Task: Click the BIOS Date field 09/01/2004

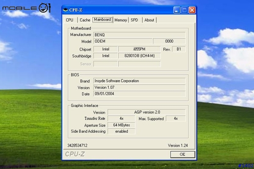Action: pos(139,94)
